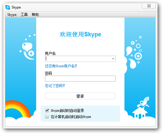Focus the 密码 input field
The image size is (163, 134).
(80, 79)
